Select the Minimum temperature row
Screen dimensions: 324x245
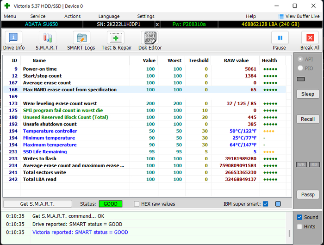(144, 138)
